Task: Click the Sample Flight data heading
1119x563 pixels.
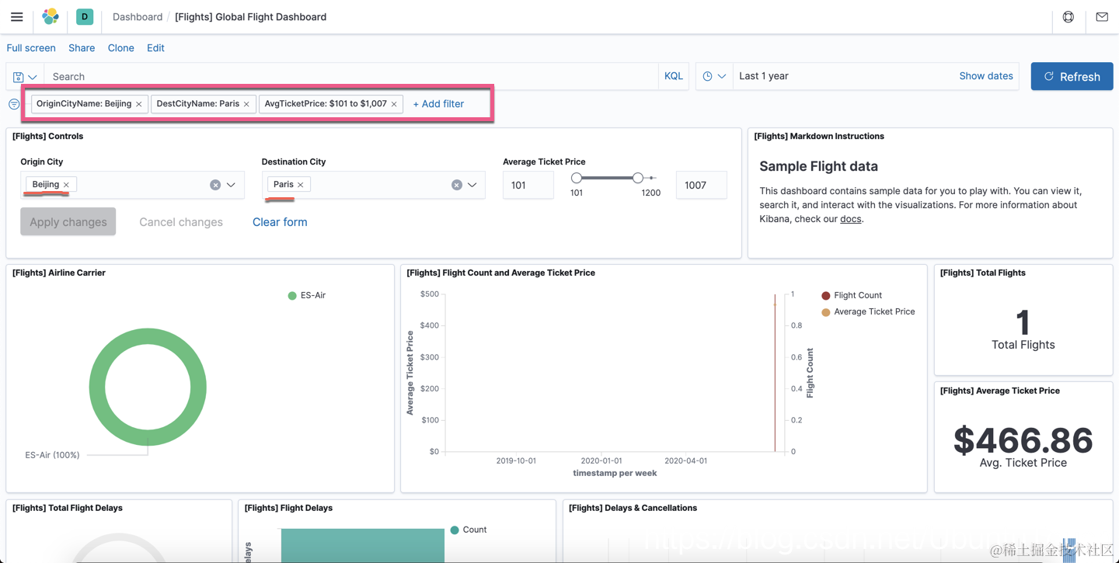Action: tap(818, 166)
